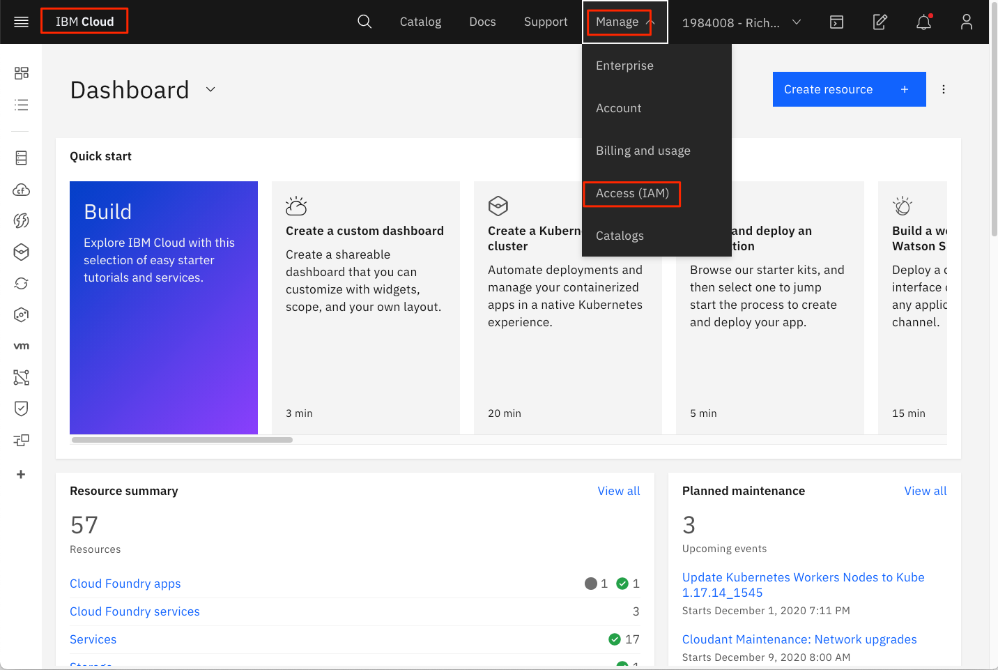Expand the account switcher 1984008 - Rich...
Image resolution: width=998 pixels, height=670 pixels.
[742, 22]
